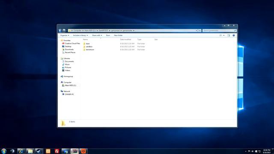The width and height of the screenshot is (274, 154).
Task: Select Homegroup in the navigation pane
Action: click(68, 77)
